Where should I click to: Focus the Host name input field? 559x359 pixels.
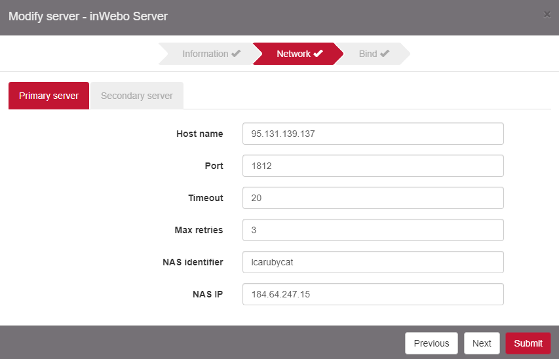(x=372, y=134)
